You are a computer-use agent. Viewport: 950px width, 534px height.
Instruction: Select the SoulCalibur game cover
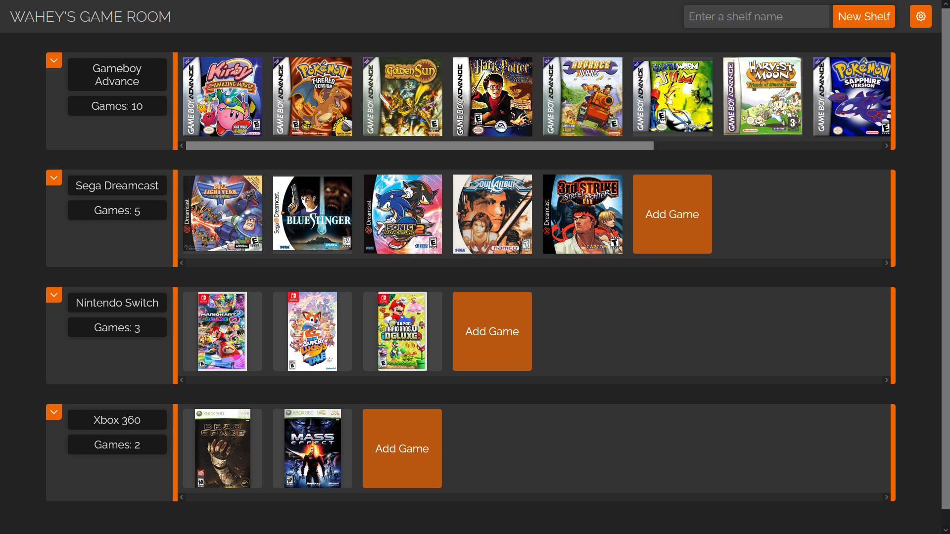493,214
